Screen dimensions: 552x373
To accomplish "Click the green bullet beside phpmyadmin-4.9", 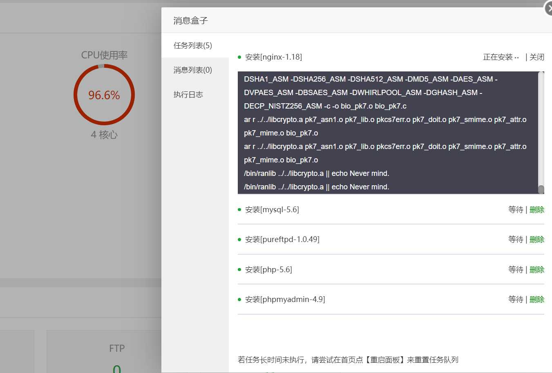I will (x=239, y=300).
